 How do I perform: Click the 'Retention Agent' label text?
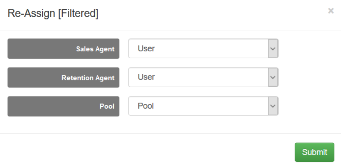pyautogui.click(x=88, y=78)
